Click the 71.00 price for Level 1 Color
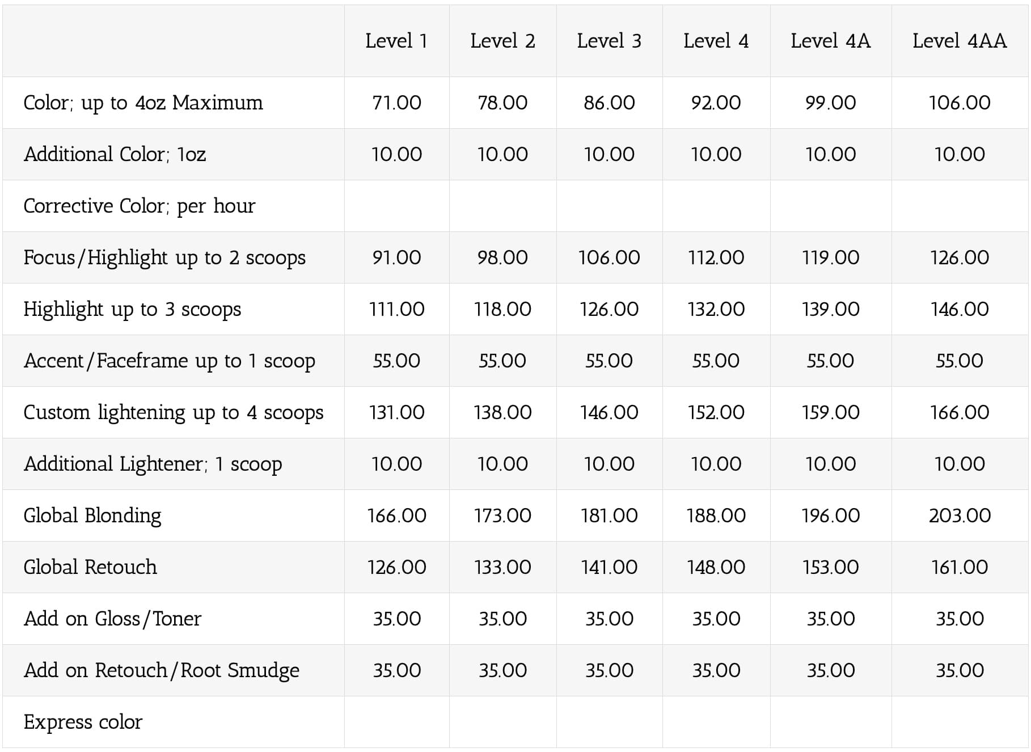The image size is (1031, 752). [396, 103]
